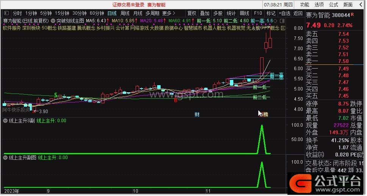Click the 5G概念 concept tag
The height and width of the screenshot is (196, 367).
click(49, 28)
